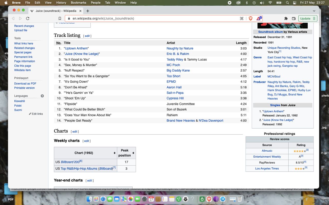
Task: Open the People menu
Action: (x=96, y=3)
